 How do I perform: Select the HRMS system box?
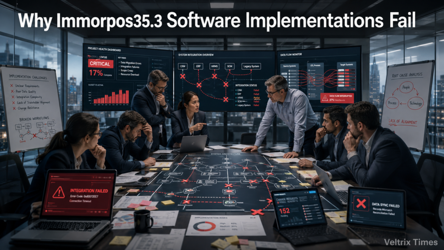point(214,66)
